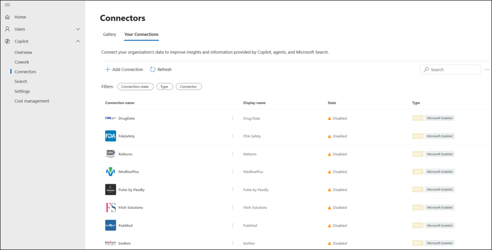Click the plus icon for Add Connection
This screenshot has width=492, height=250.
tap(107, 69)
